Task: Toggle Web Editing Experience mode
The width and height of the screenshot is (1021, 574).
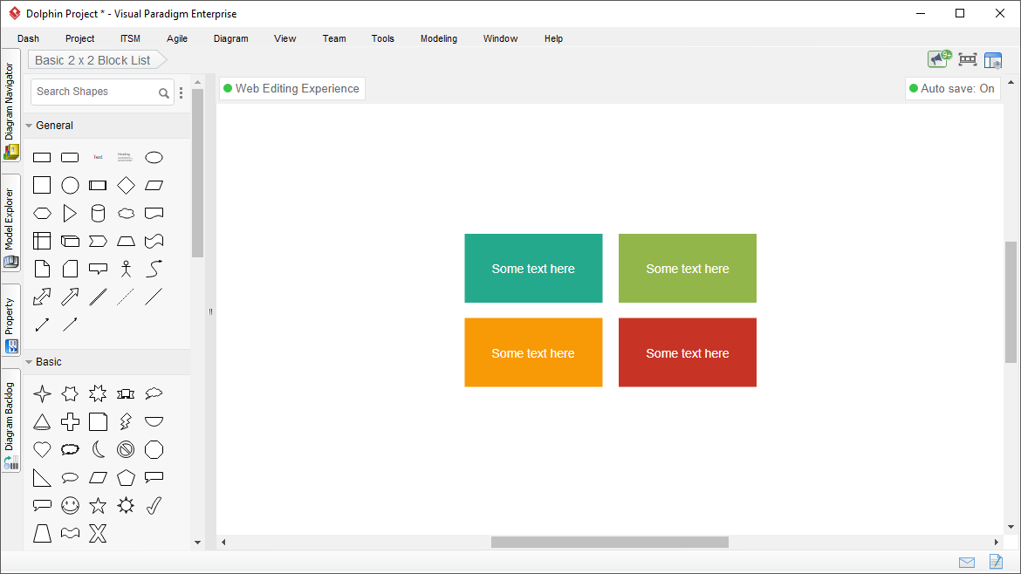Action: coord(291,89)
